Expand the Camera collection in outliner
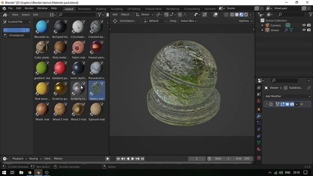Viewport: 313px width, 176px height. (262, 25)
